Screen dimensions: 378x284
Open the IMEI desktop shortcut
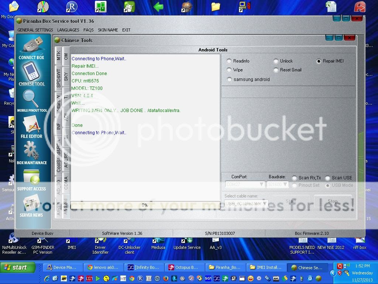click(x=72, y=244)
